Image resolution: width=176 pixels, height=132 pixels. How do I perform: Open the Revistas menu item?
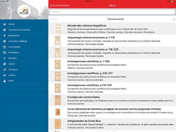24,58
